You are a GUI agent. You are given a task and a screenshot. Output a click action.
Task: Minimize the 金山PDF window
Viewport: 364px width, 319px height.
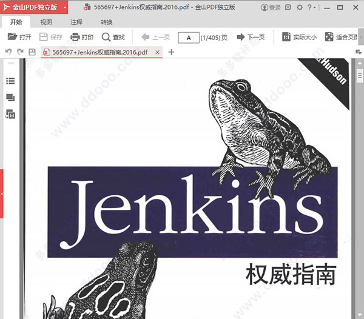[x=327, y=8]
